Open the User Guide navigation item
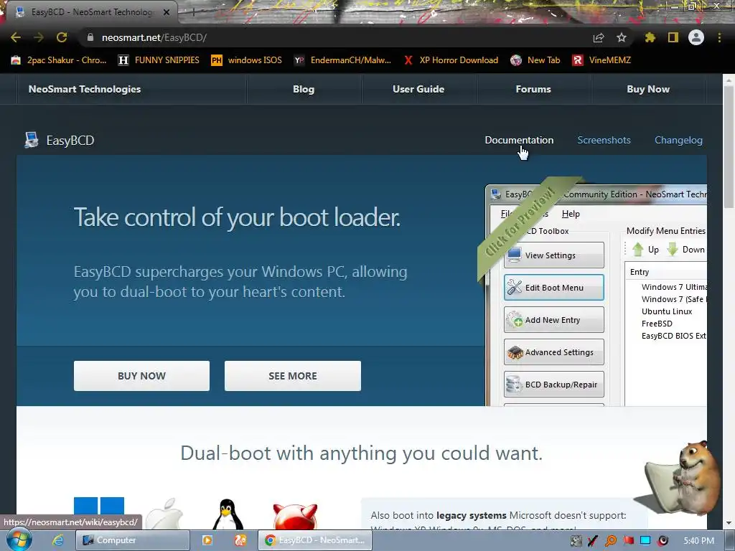 [x=418, y=89]
